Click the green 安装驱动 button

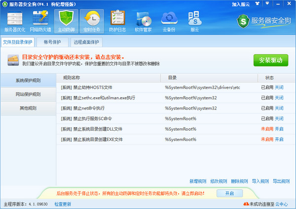(271, 60)
